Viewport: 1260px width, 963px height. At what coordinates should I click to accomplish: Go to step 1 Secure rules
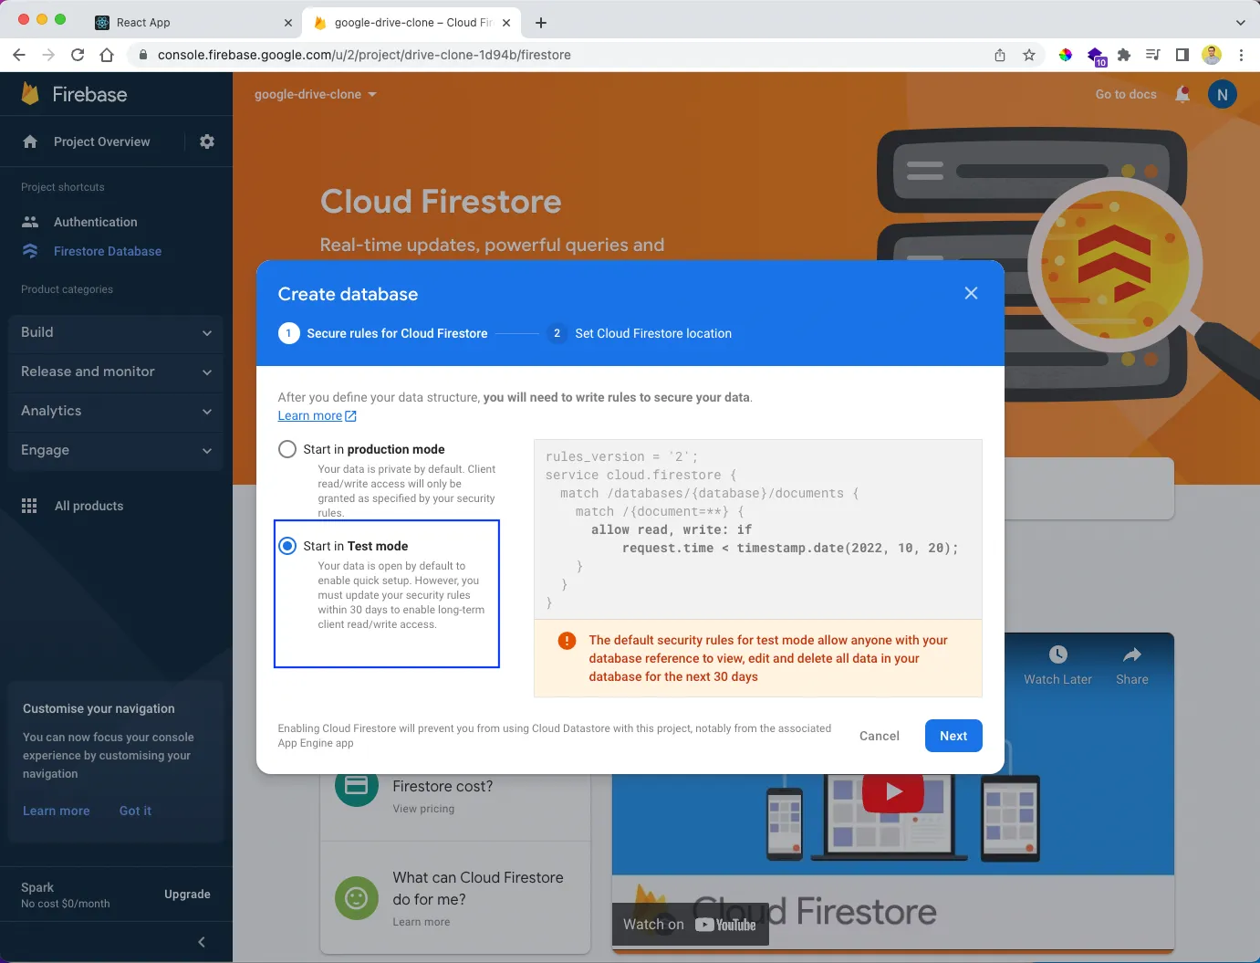383,333
